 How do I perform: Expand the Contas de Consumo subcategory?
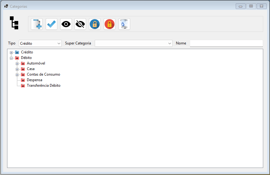(17, 75)
